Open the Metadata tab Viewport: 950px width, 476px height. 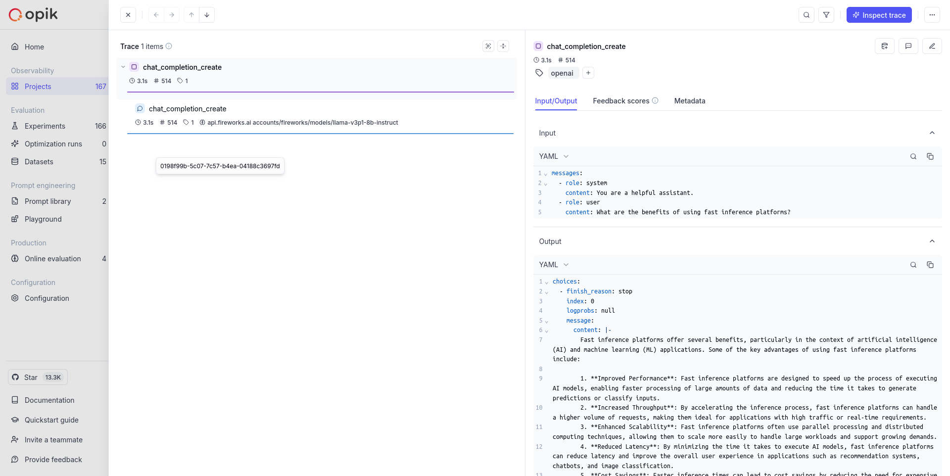(x=690, y=101)
